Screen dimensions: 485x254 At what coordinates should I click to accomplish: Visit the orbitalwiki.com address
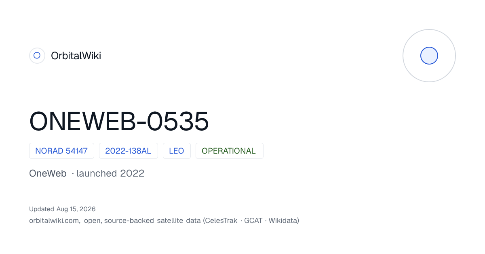pos(54,221)
